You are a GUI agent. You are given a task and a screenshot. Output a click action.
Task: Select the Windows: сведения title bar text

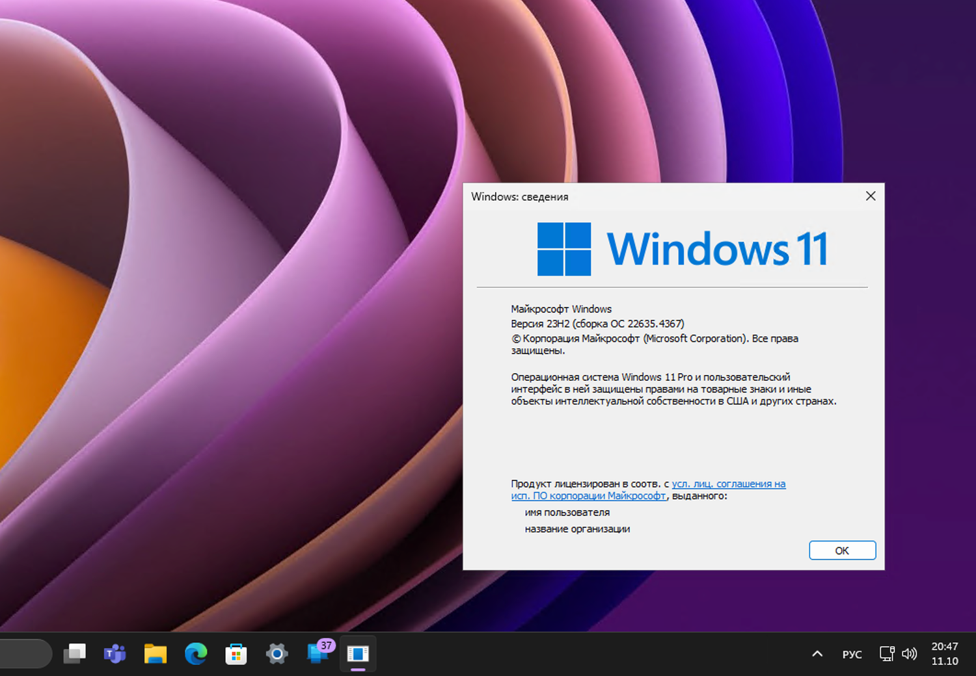pyautogui.click(x=520, y=196)
